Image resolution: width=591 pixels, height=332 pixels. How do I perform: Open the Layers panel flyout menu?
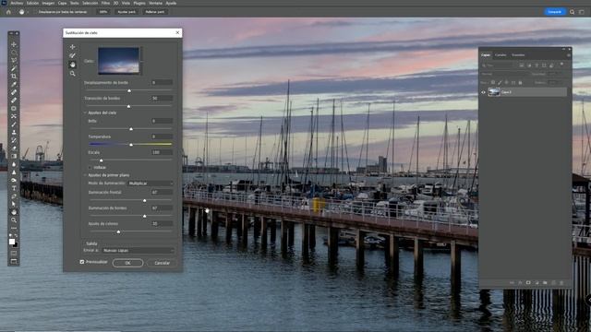click(569, 55)
